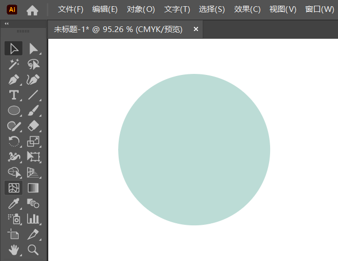Choose the Scale tool

coord(33,142)
